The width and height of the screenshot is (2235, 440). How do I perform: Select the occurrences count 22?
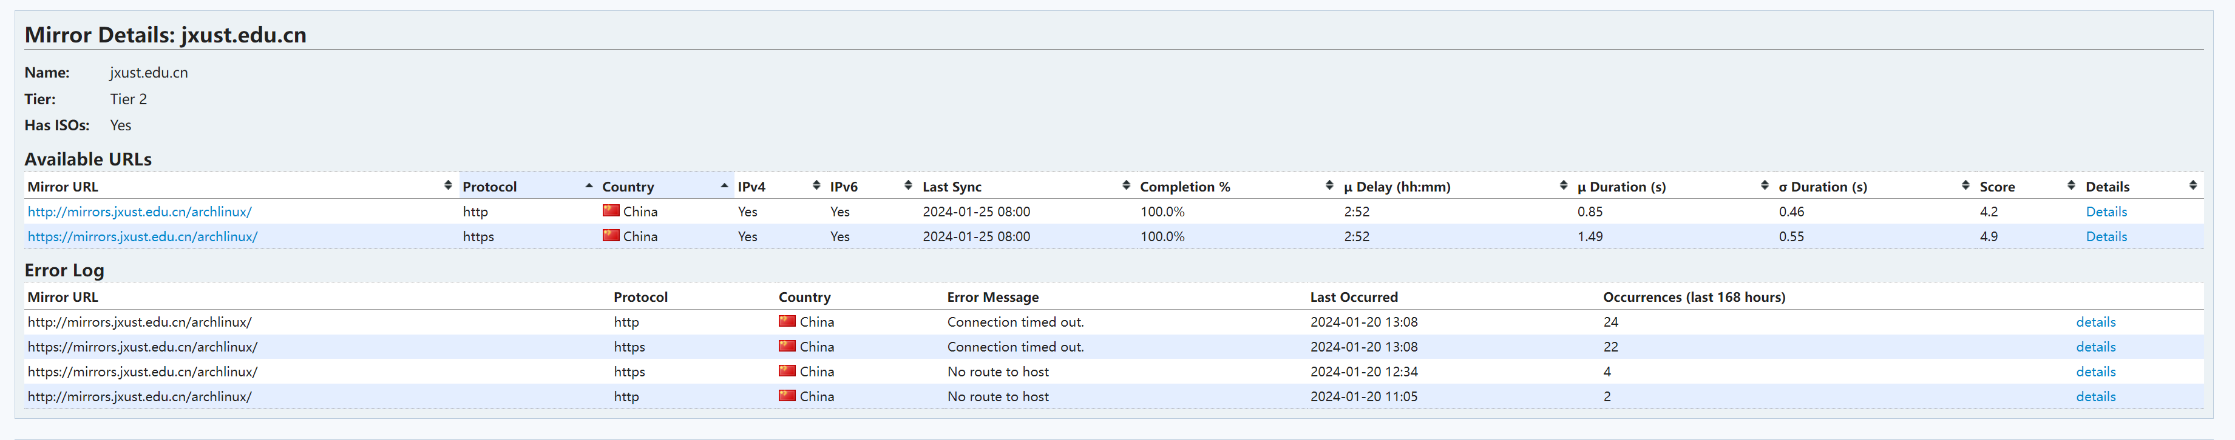click(1610, 347)
